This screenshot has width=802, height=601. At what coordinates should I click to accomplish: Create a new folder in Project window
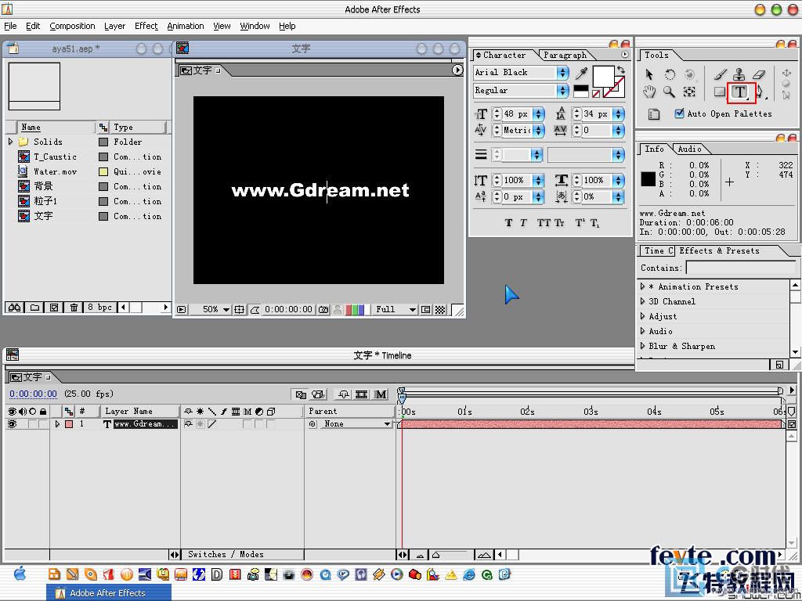click(34, 308)
